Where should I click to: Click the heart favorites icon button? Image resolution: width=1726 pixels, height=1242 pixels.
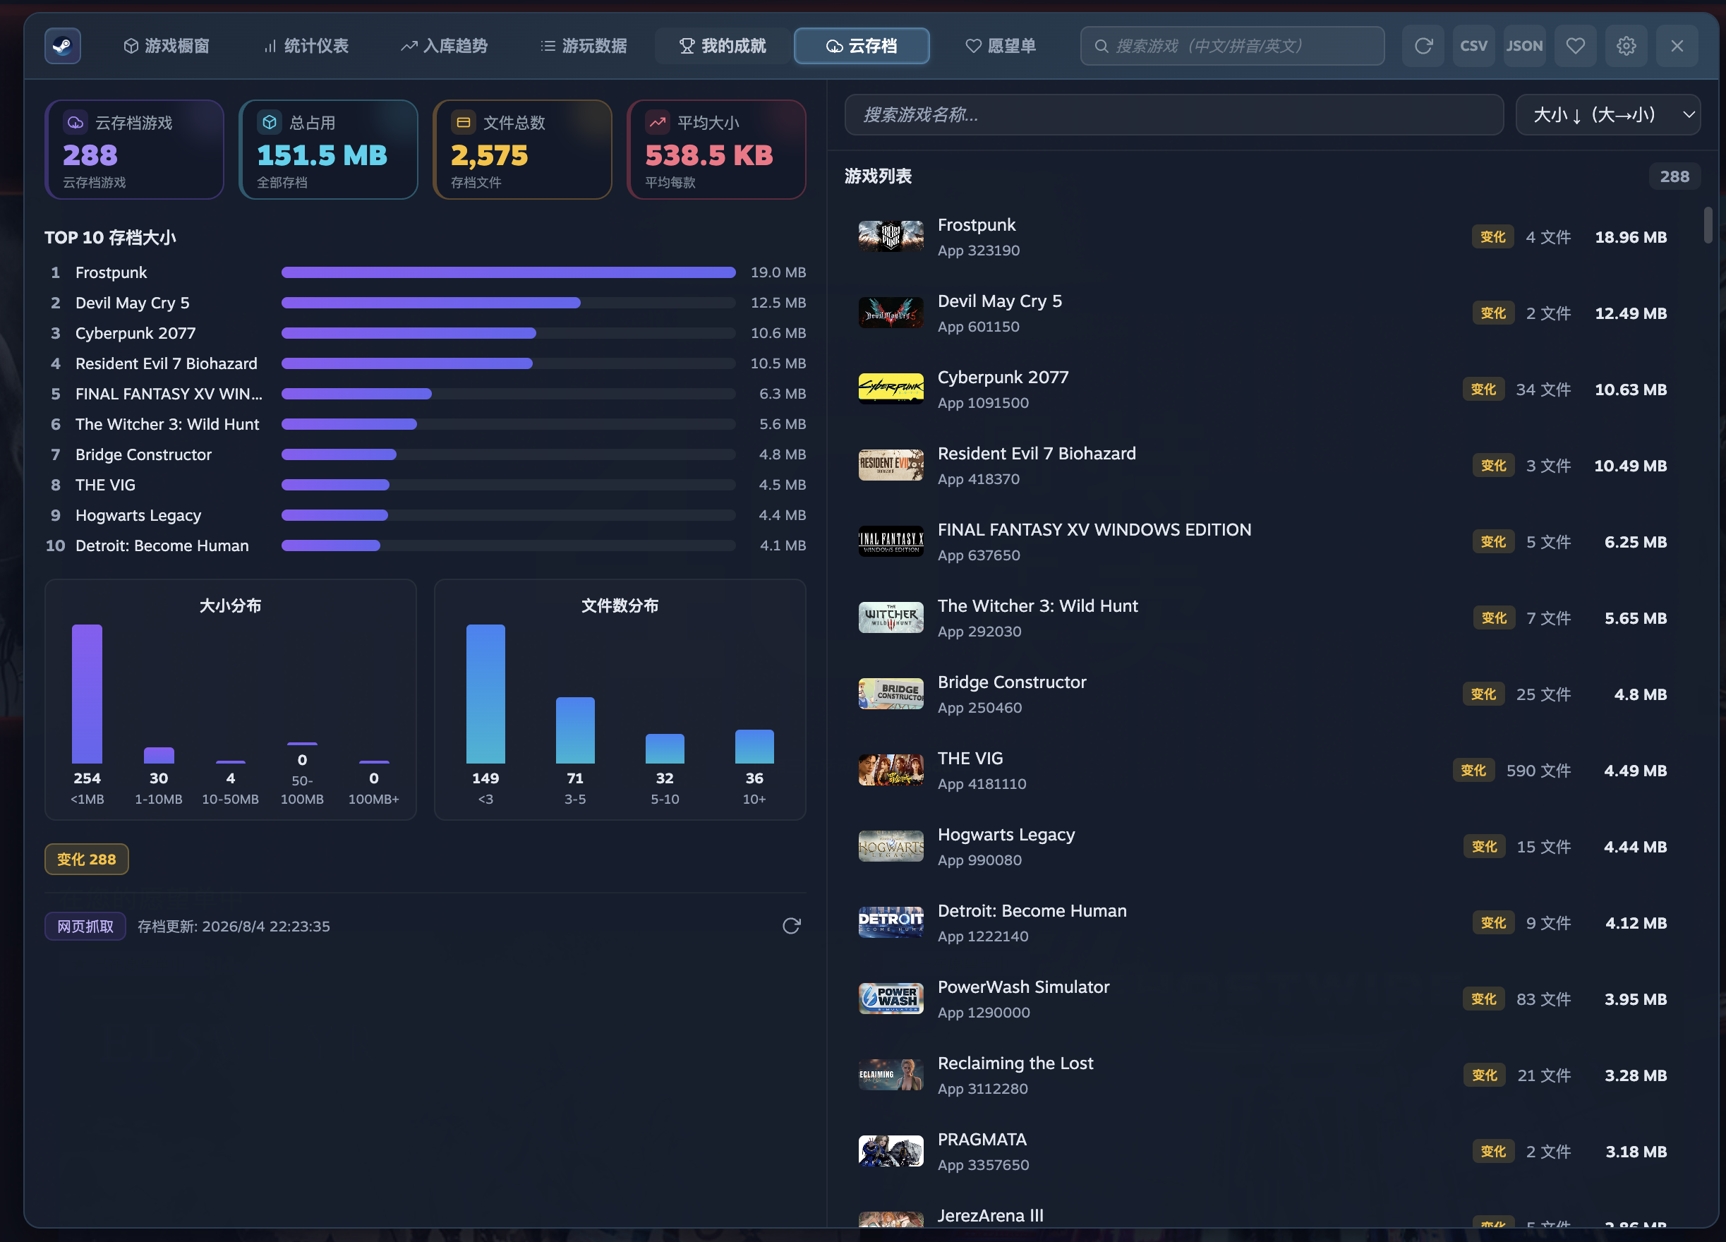pyautogui.click(x=1575, y=46)
